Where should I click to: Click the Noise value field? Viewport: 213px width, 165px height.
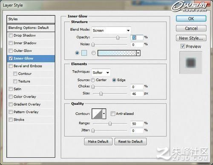point(137,45)
